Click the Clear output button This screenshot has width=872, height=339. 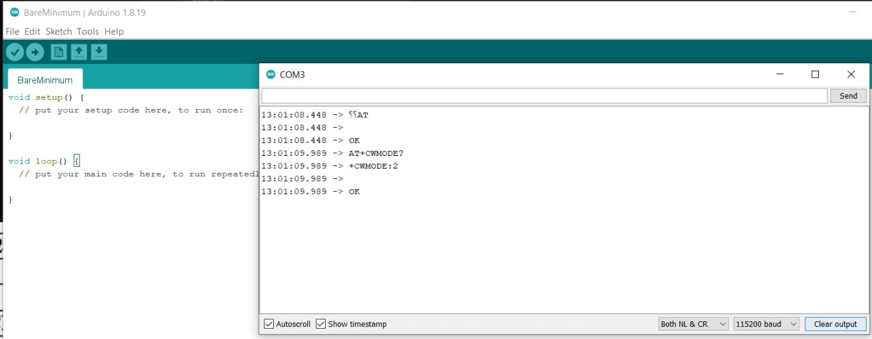point(836,324)
